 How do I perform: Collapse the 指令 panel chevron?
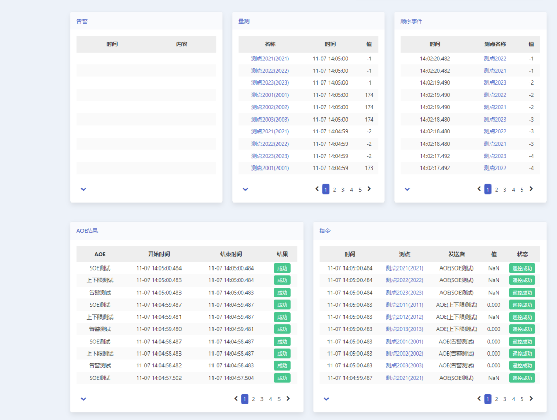click(326, 399)
